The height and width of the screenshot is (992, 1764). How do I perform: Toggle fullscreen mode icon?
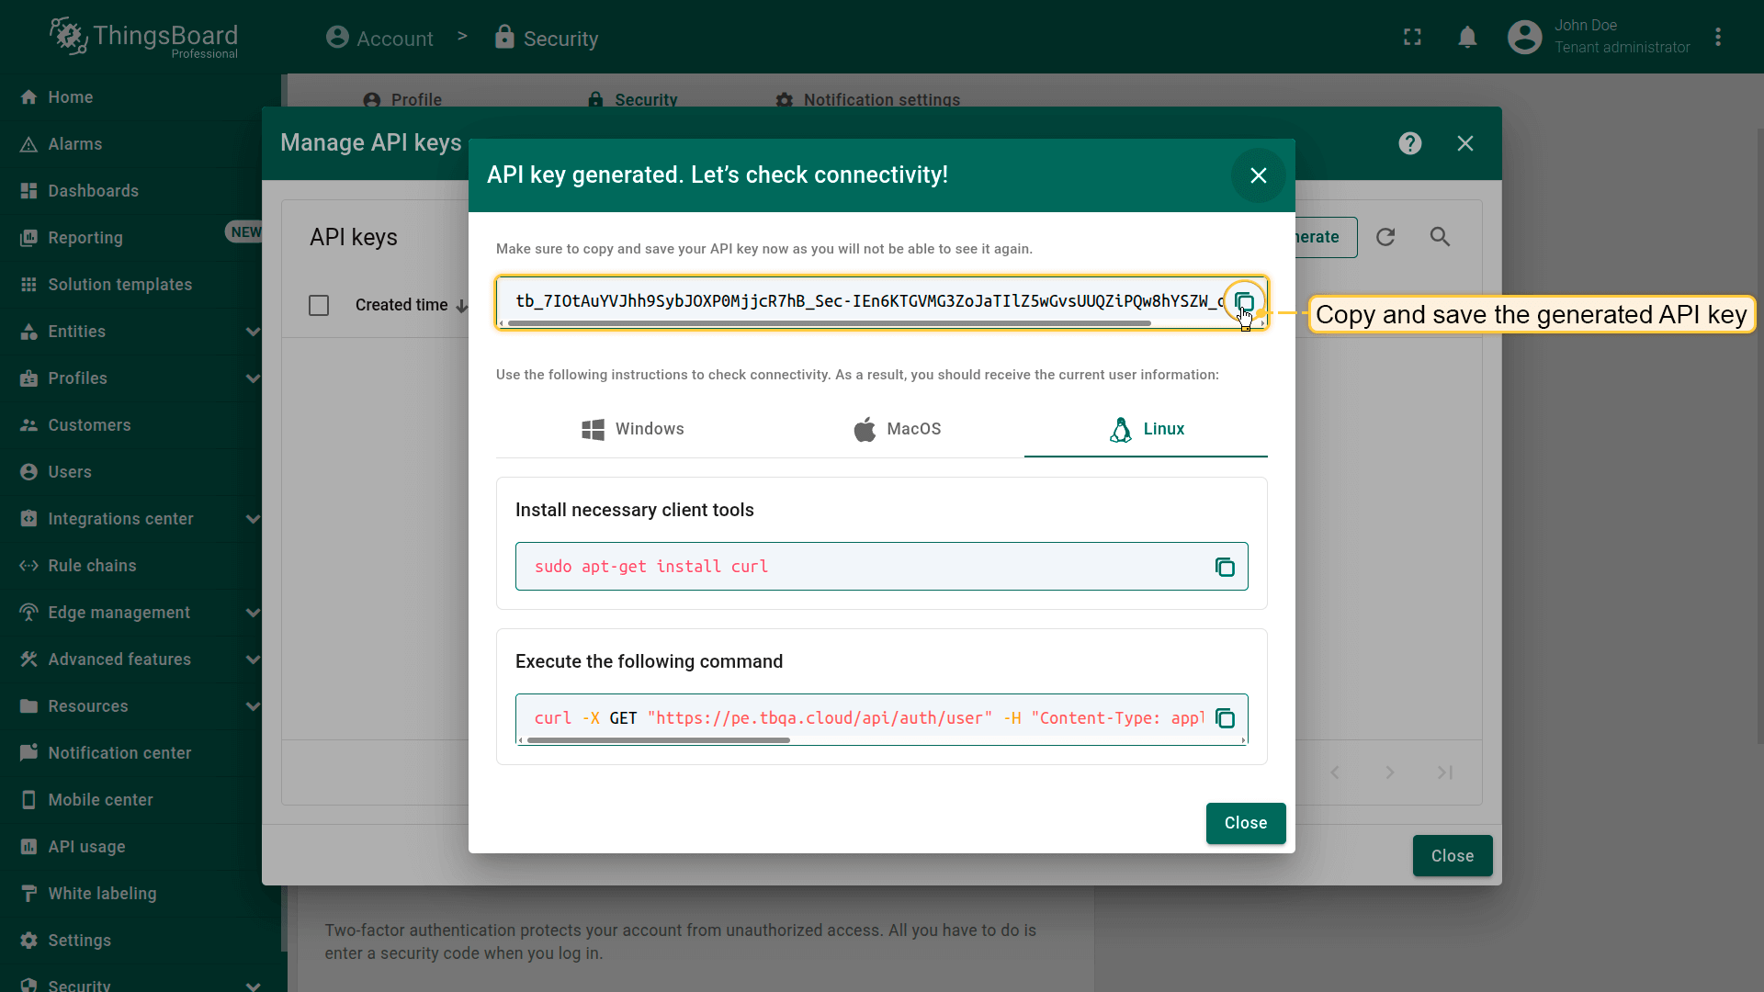click(1412, 38)
